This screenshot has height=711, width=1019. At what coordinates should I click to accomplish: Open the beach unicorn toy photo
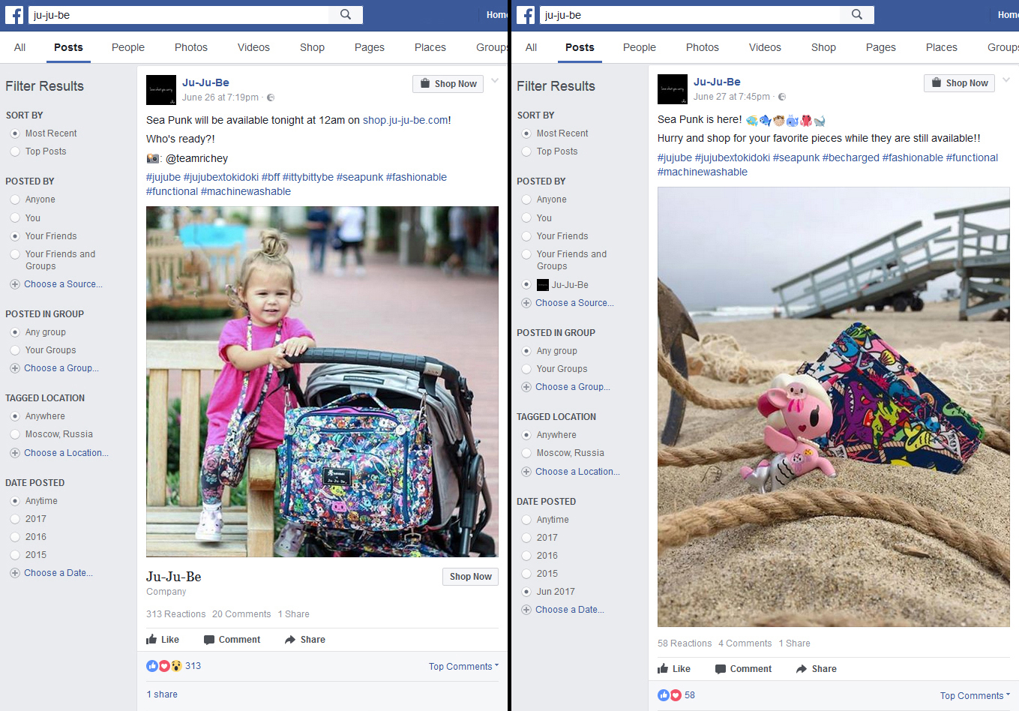pos(834,407)
